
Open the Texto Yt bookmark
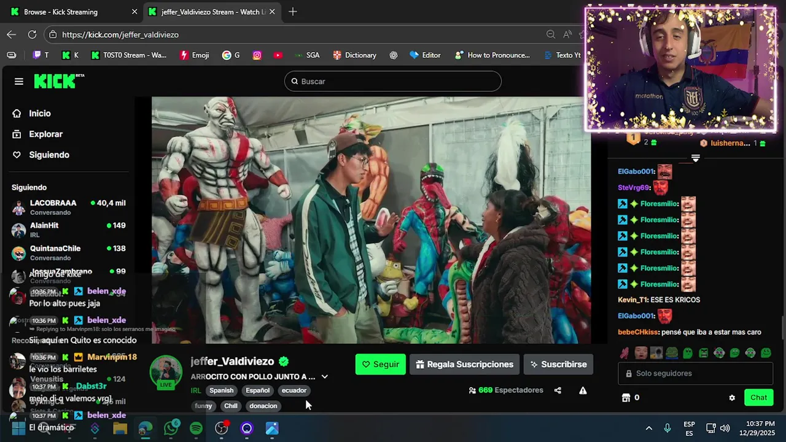pyautogui.click(x=562, y=55)
